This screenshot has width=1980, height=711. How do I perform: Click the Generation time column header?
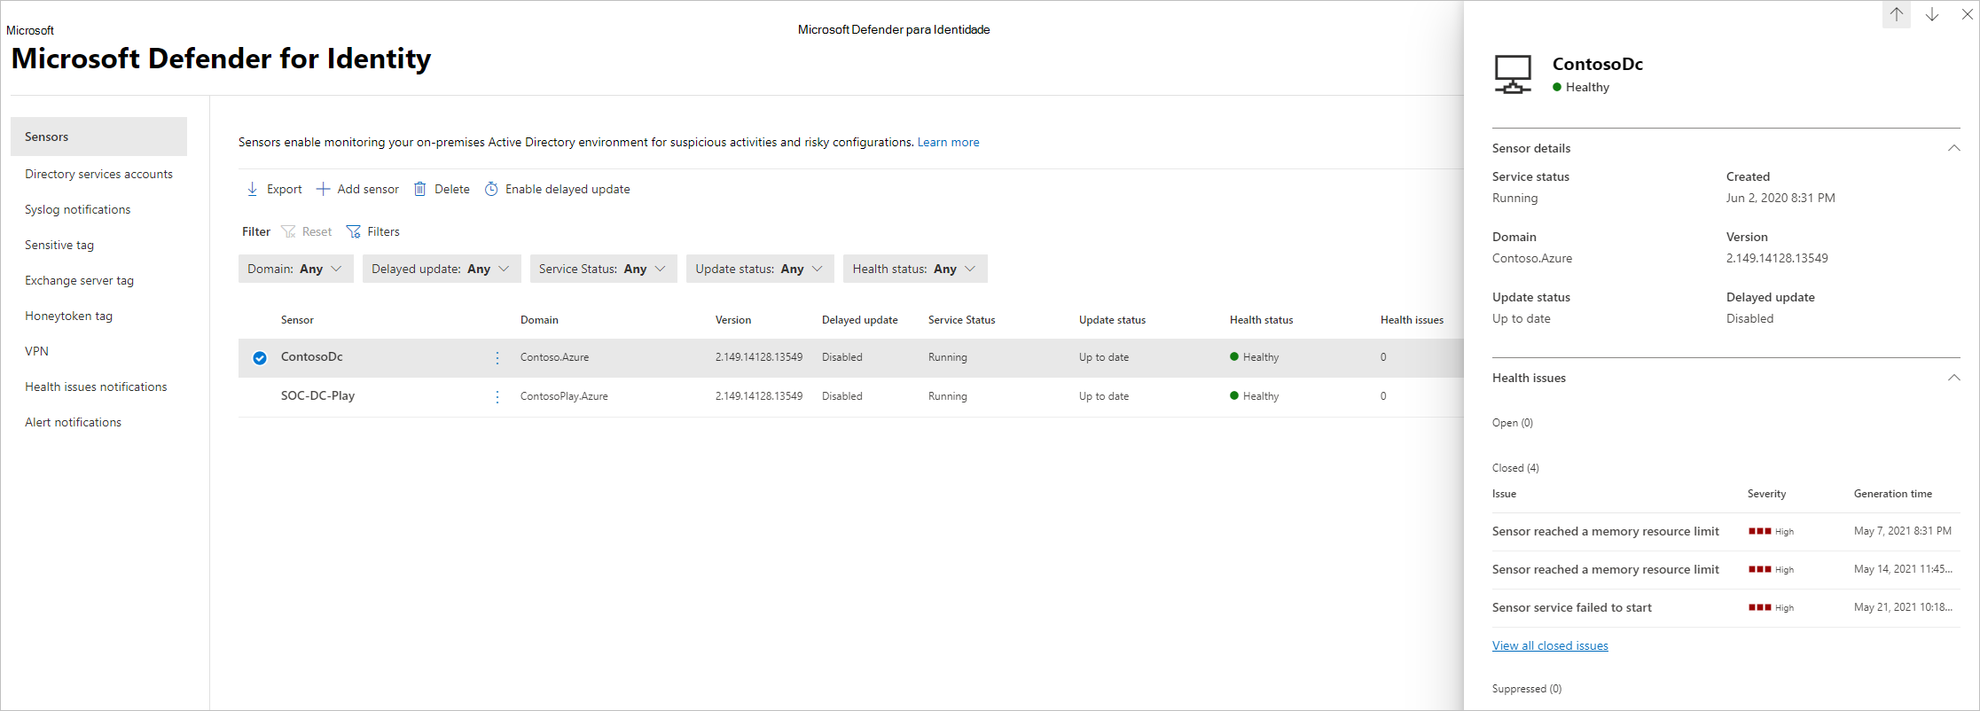tap(1892, 494)
